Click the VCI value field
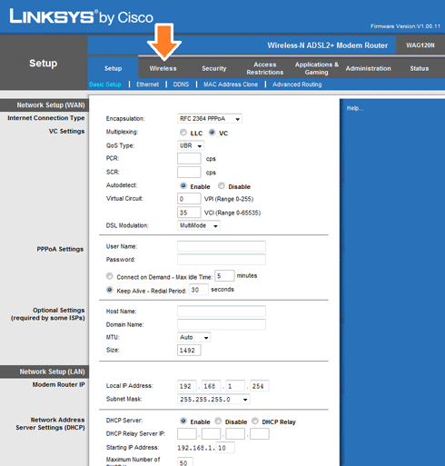 (189, 213)
